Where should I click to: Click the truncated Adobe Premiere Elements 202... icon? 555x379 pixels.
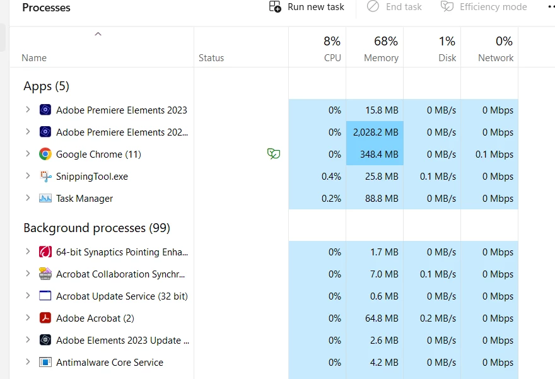(45, 132)
